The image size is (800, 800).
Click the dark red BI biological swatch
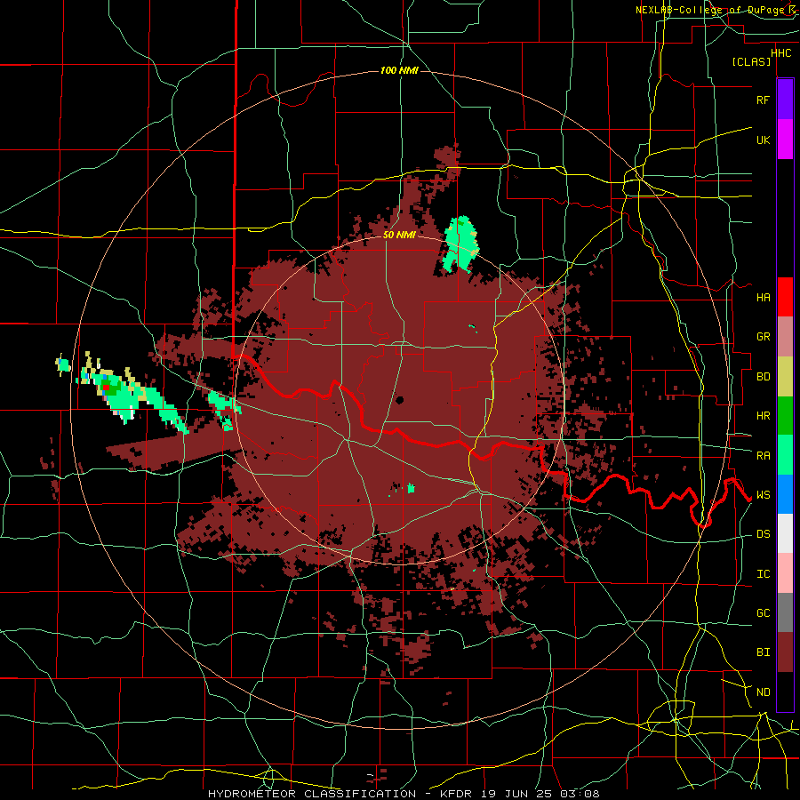coord(785,652)
